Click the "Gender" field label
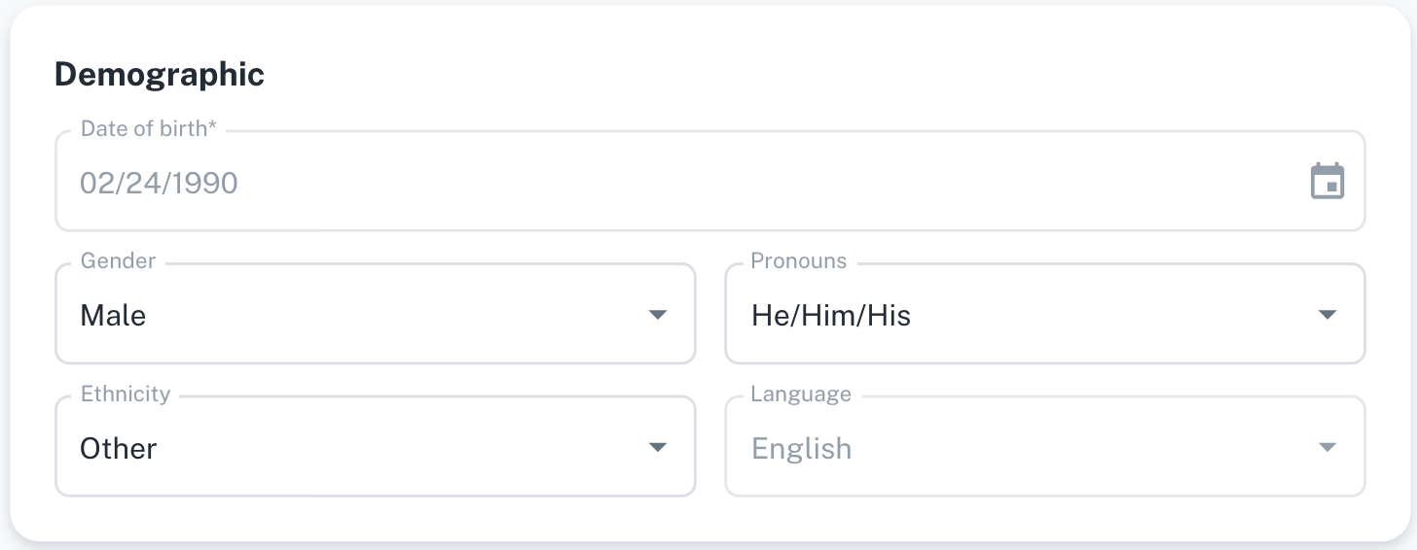The width and height of the screenshot is (1417, 550). [118, 260]
